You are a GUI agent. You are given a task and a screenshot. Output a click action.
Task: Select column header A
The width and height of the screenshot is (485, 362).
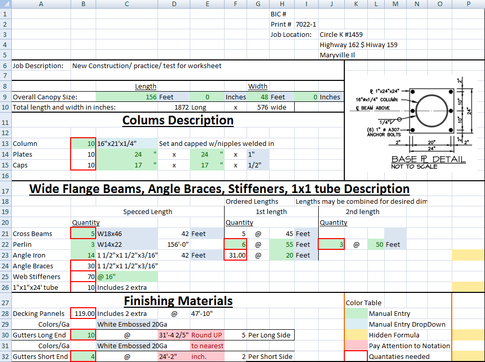click(x=41, y=4)
